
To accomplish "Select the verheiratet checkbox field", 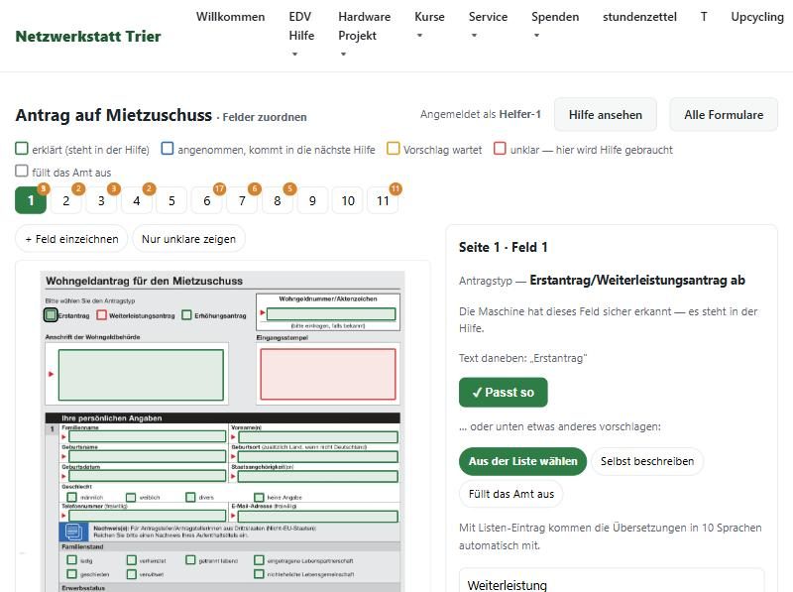I will click(132, 559).
